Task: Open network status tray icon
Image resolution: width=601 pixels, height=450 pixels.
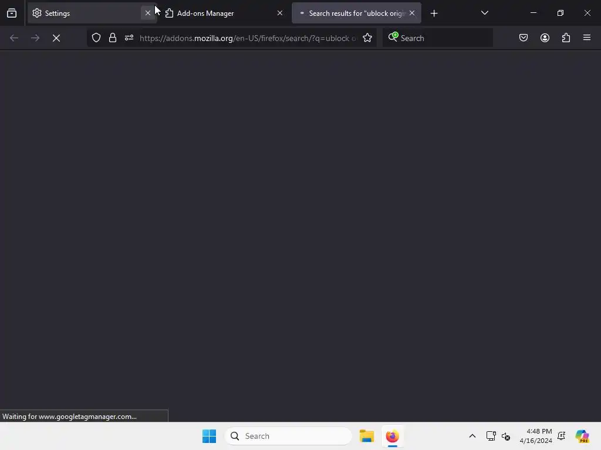Action: coord(491,436)
